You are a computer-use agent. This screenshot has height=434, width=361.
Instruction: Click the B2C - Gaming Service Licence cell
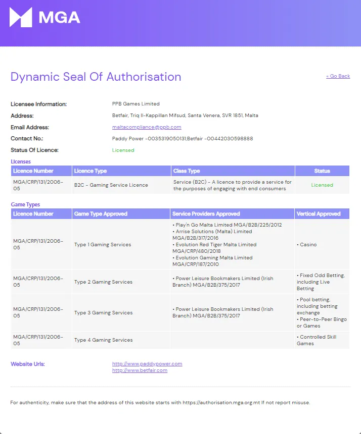coord(111,185)
